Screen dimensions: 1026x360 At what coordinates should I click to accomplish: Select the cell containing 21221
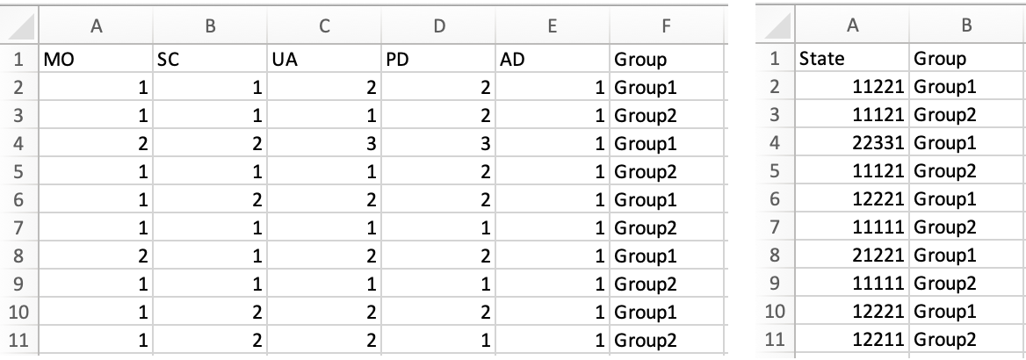pos(851,255)
